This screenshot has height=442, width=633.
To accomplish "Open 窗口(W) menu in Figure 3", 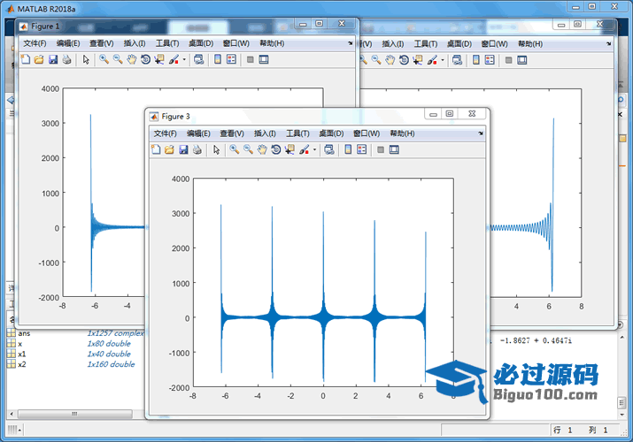I will [367, 133].
